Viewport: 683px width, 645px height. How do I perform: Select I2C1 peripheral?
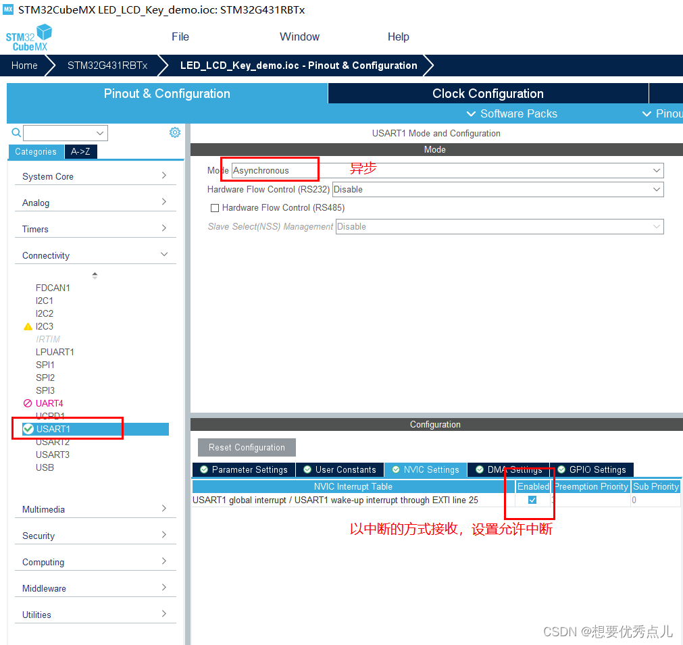pos(45,301)
